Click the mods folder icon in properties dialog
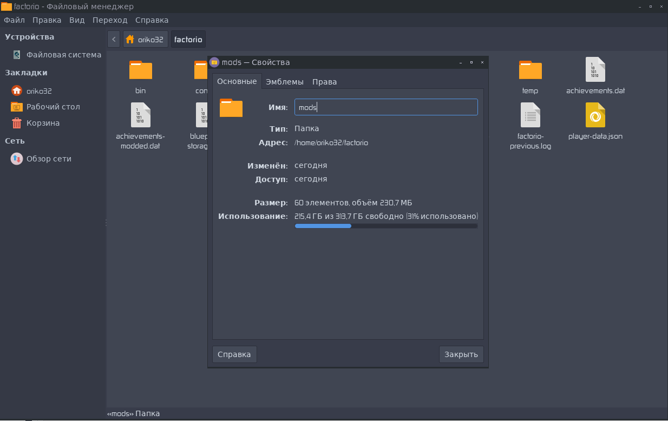This screenshot has width=668, height=421. [x=231, y=108]
